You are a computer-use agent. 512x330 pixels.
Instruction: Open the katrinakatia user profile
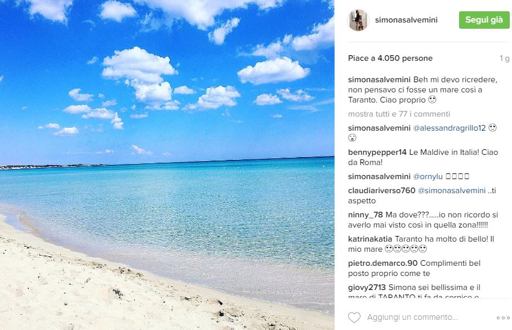370,239
